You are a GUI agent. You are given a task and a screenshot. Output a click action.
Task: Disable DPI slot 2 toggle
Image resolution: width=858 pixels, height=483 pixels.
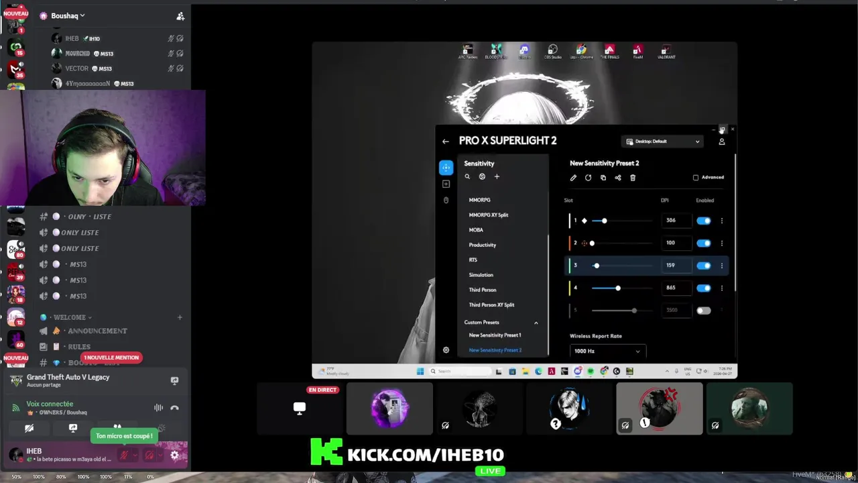pos(703,243)
